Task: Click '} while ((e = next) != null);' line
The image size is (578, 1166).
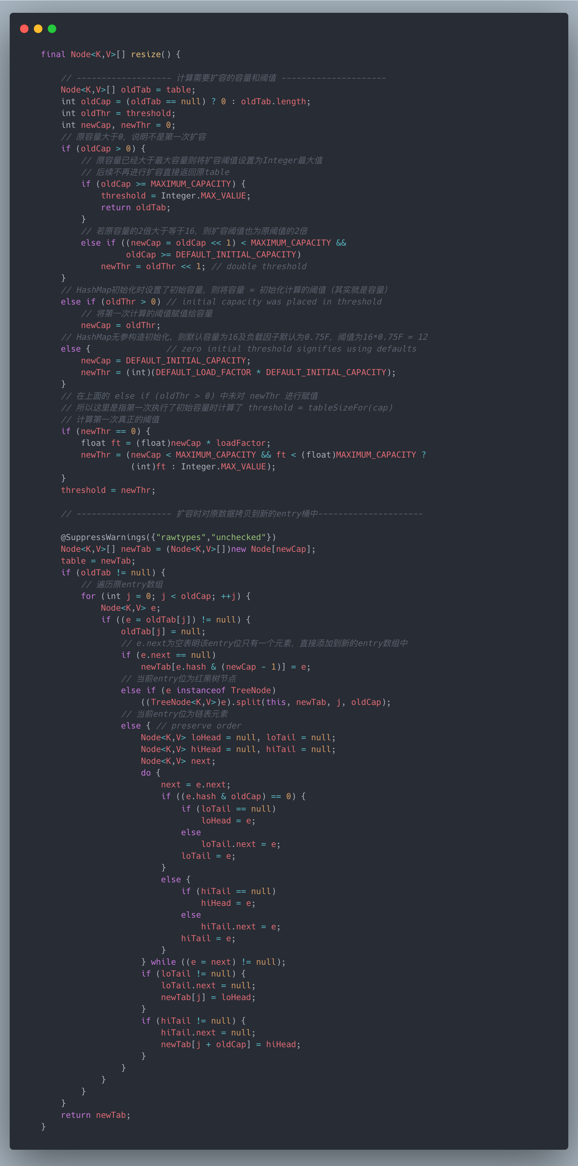Action: 213,961
